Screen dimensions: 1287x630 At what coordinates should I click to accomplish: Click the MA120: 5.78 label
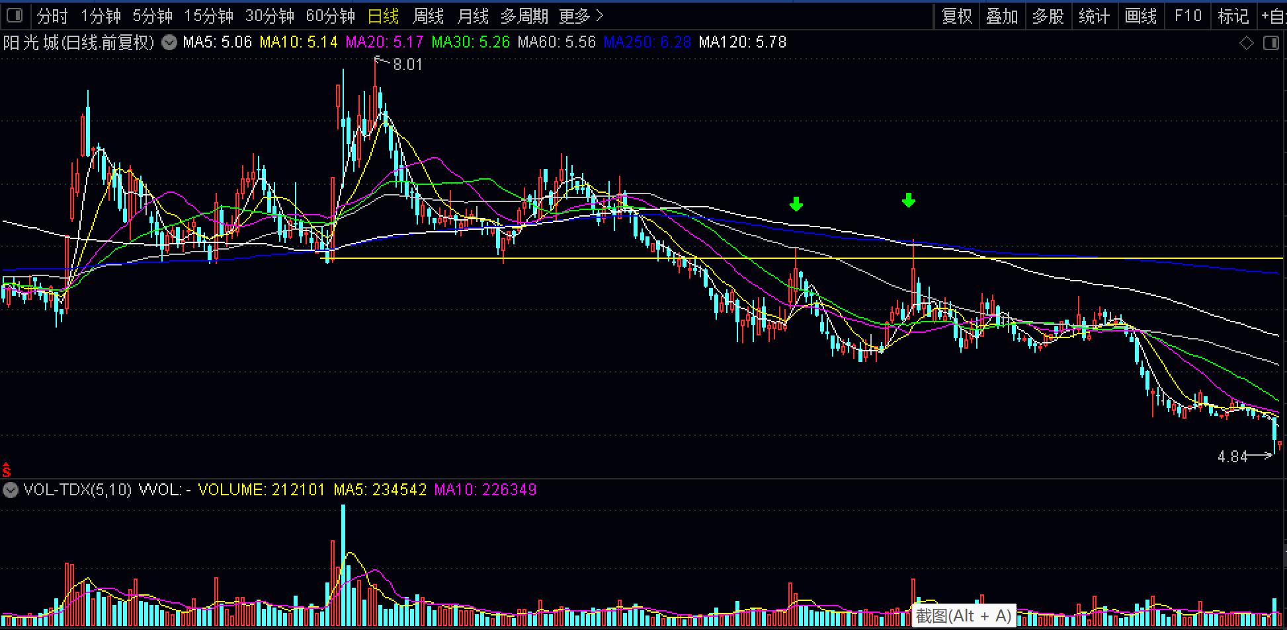pos(743,42)
